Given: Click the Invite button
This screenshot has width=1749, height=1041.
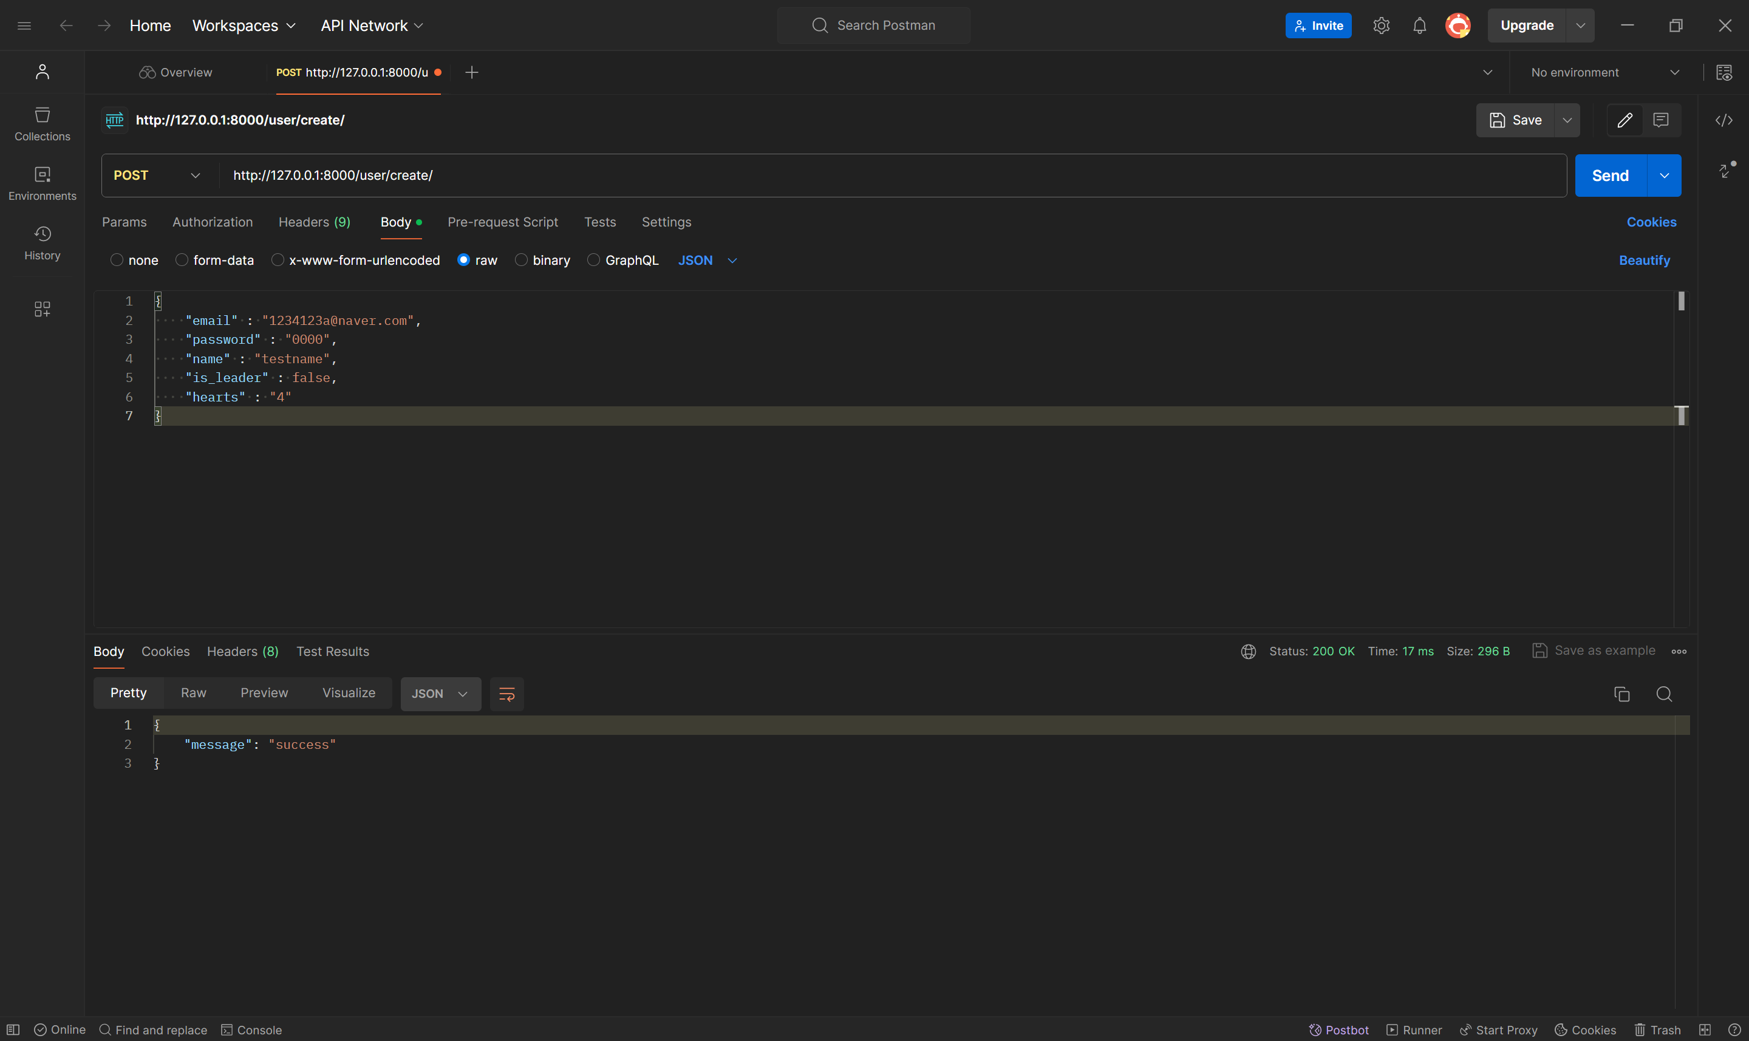Looking at the screenshot, I should tap(1318, 26).
